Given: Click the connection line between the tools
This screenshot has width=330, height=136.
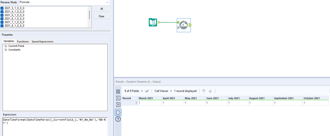Looking at the screenshot, I should [x=168, y=22].
